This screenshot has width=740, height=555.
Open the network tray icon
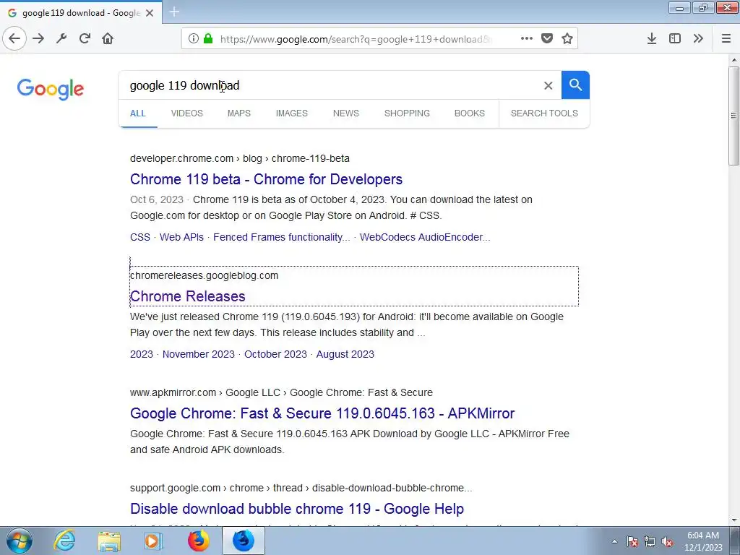click(650, 541)
